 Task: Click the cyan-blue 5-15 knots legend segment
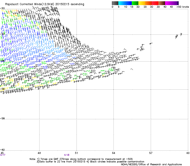click(125, 3)
